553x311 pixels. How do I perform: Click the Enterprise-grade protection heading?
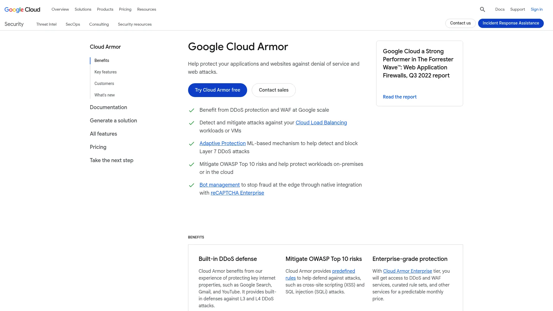click(x=410, y=259)
